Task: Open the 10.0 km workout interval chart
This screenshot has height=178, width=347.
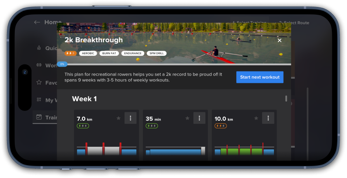Action: (x=244, y=149)
